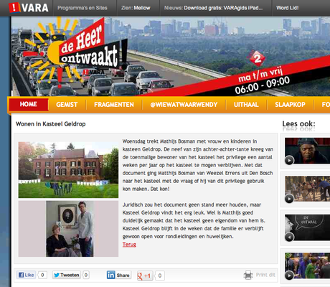Select the HOME tab

29,104
